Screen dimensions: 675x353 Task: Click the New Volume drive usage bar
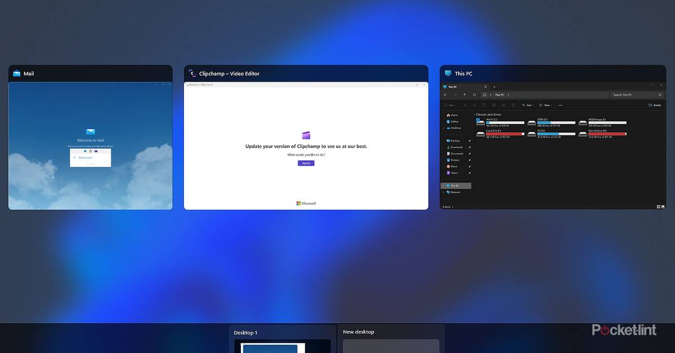pyautogui.click(x=607, y=134)
